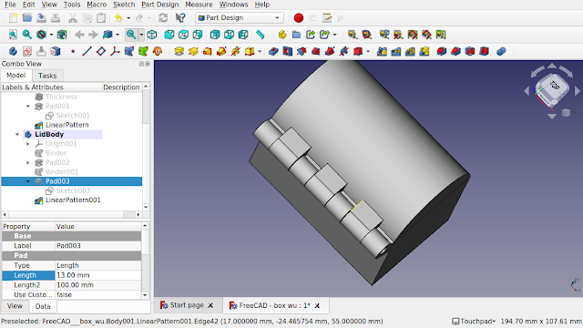This screenshot has height=328, width=583.
Task: Click the Revolution feature icon
Action: pyautogui.click(x=193, y=51)
